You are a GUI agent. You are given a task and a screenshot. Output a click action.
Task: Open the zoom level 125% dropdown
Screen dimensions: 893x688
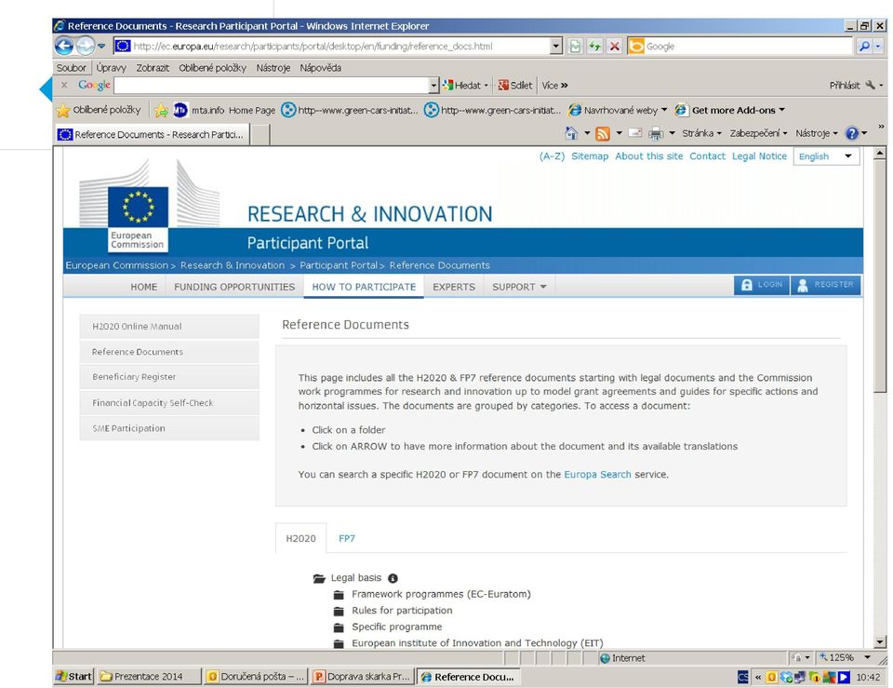(867, 657)
